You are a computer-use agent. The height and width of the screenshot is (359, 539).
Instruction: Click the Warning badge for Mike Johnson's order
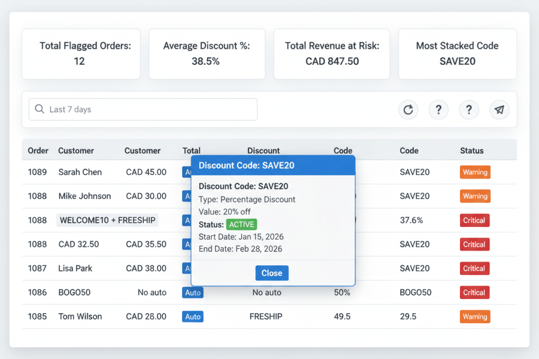475,196
